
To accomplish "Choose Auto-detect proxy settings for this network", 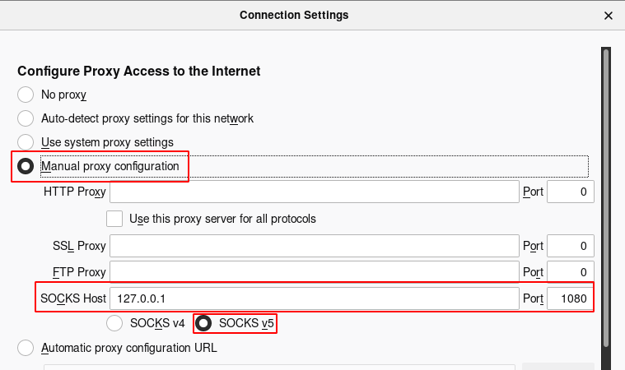I will tap(26, 118).
